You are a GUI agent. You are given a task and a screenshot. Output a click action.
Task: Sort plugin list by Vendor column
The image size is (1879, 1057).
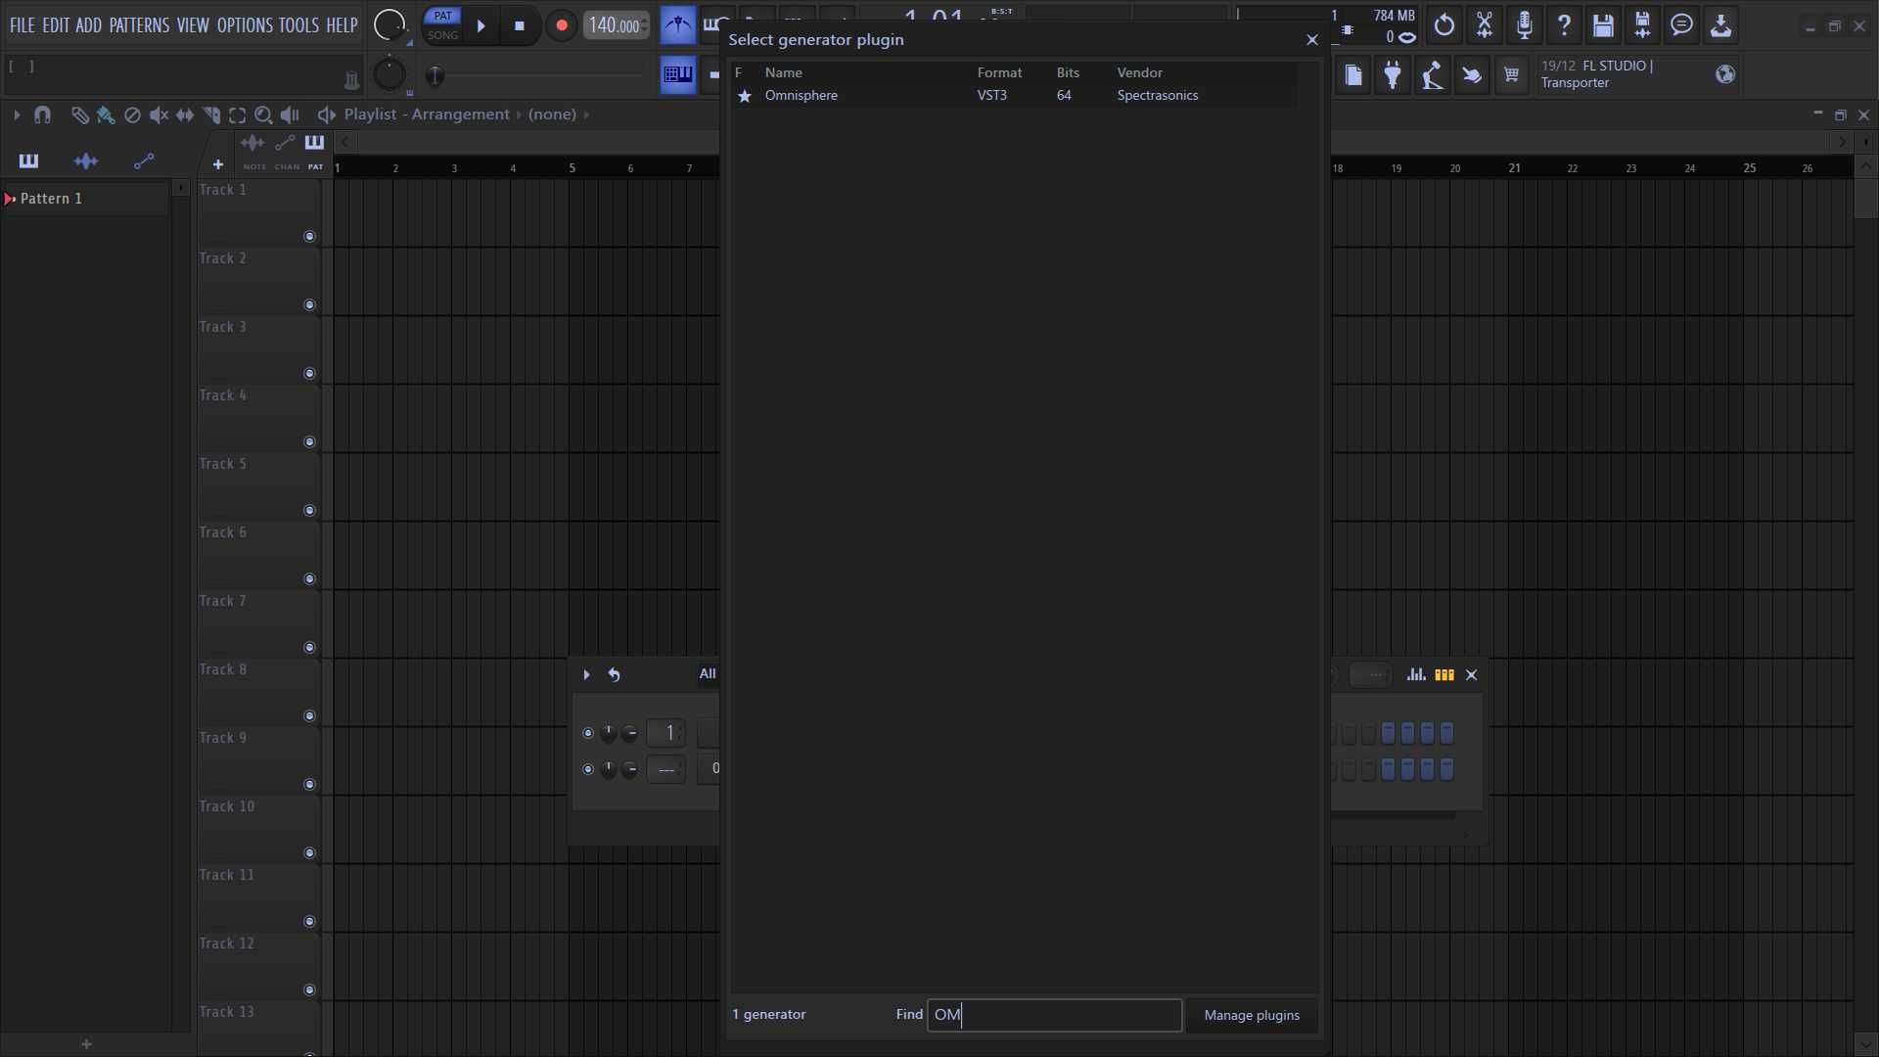(1140, 72)
